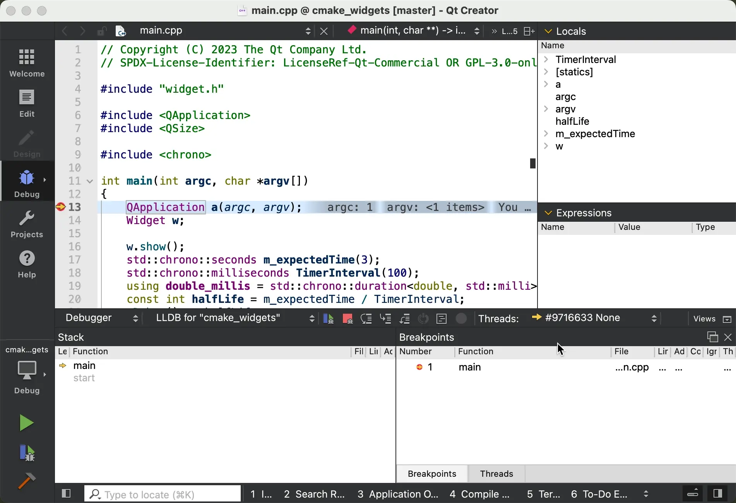Screen dimensions: 736x503
Task: Toggle the right sidebar panel visibility
Action: (718, 494)
